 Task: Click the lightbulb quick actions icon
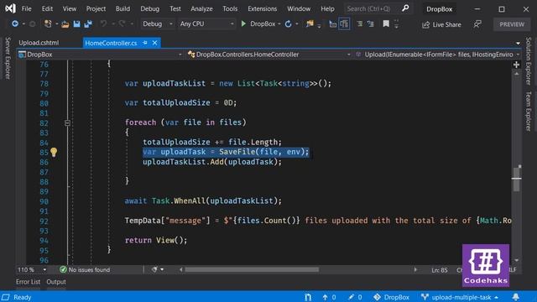pyautogui.click(x=54, y=152)
